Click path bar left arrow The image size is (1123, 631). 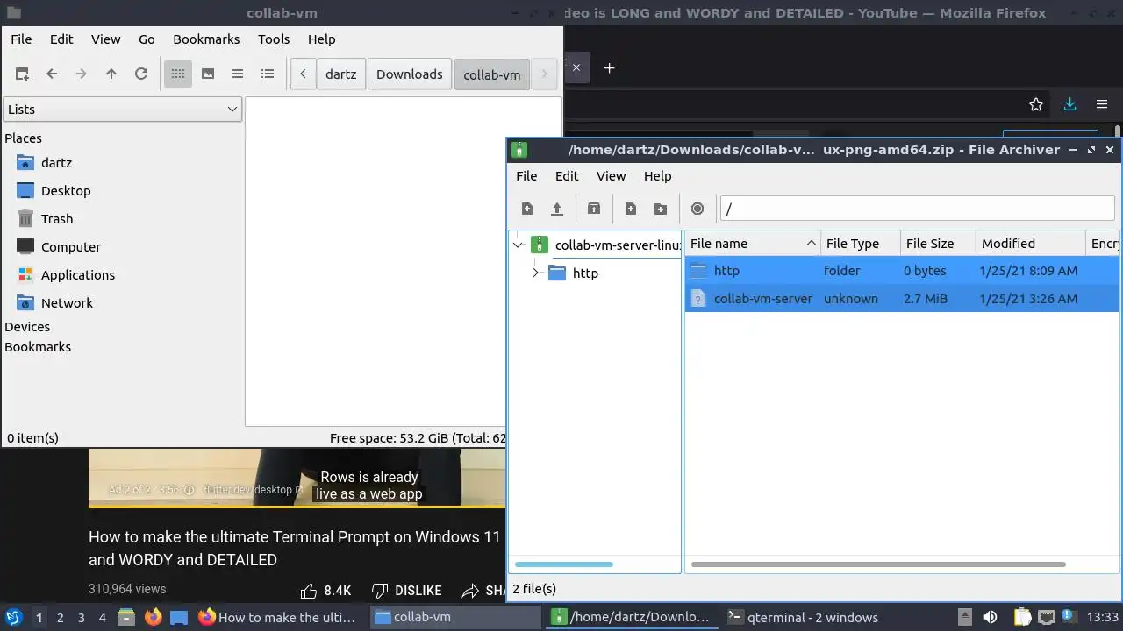303,74
